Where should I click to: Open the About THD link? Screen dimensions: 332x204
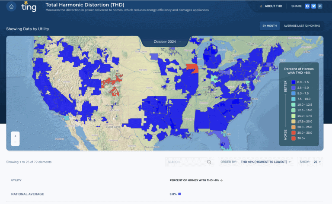(273, 6)
